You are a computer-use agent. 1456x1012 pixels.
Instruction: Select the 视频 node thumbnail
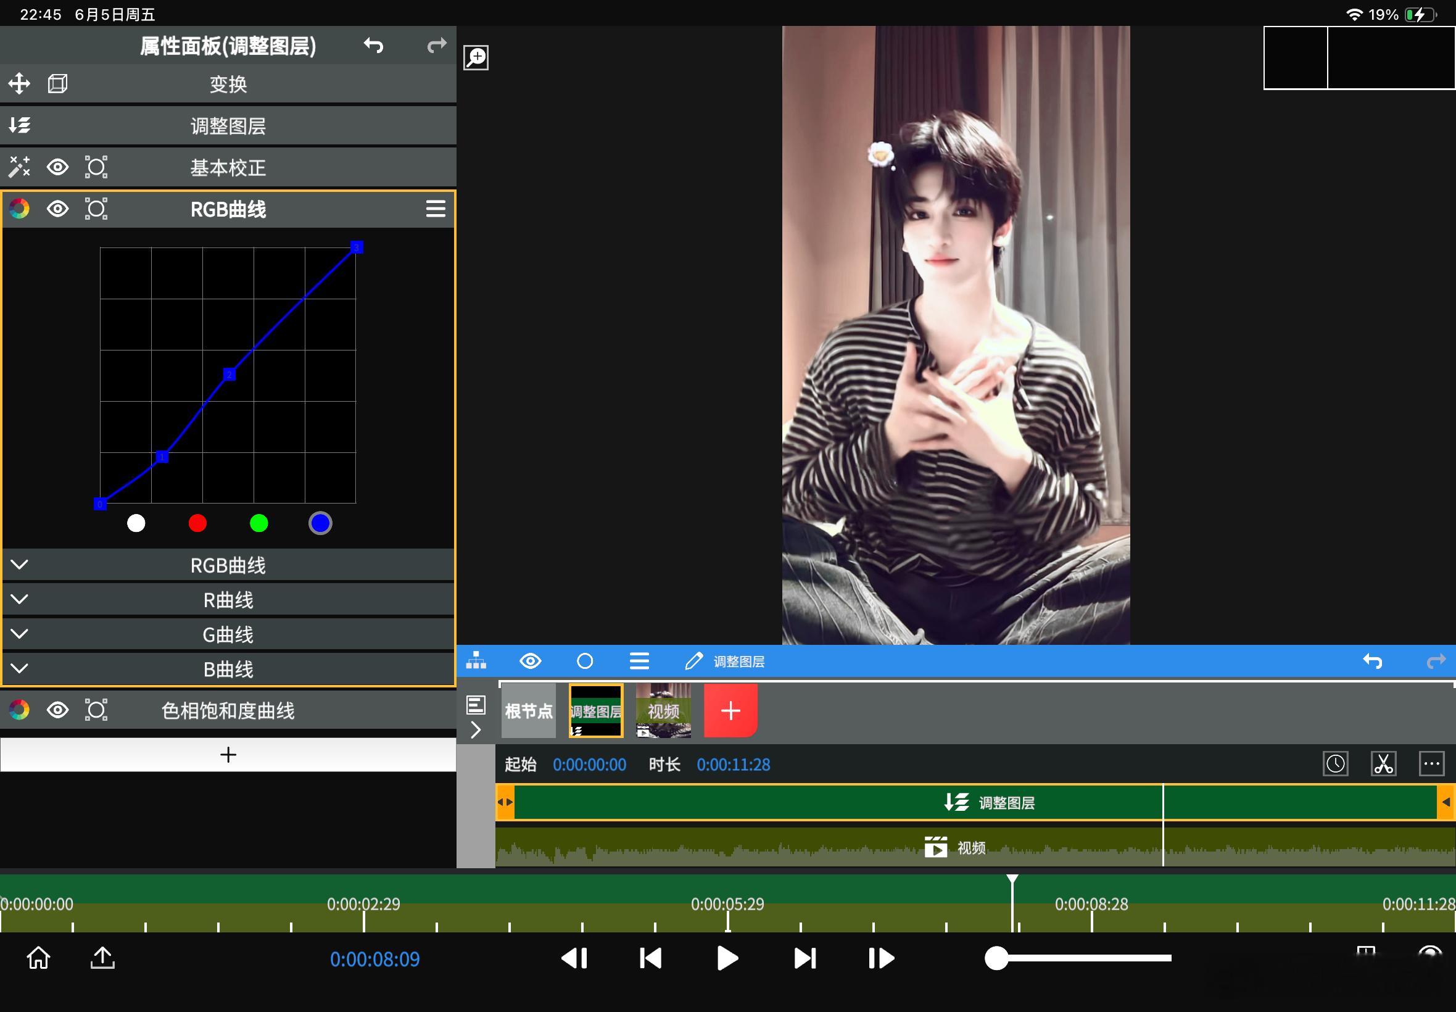click(663, 711)
